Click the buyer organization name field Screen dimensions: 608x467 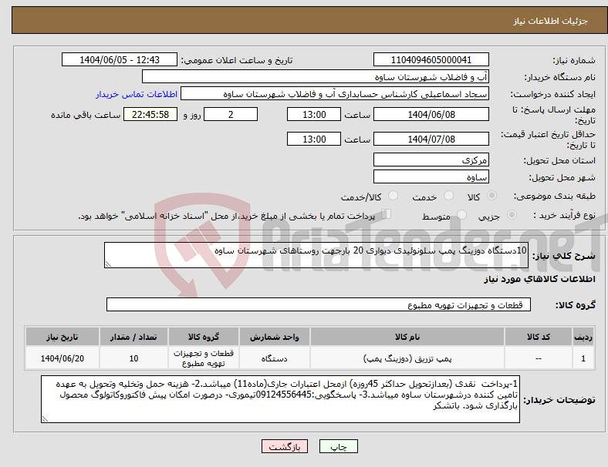316,76
